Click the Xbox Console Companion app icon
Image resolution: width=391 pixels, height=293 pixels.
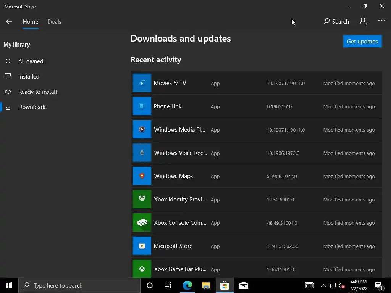pyautogui.click(x=142, y=222)
